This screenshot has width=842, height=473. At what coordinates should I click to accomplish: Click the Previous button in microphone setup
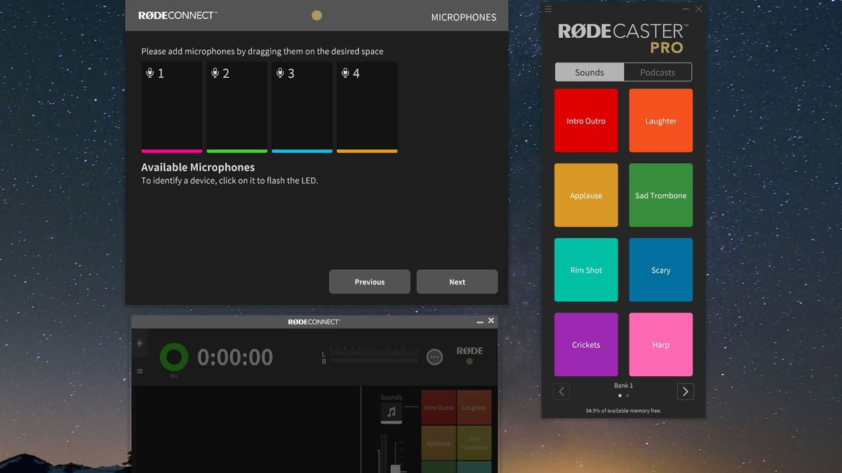[x=370, y=282]
